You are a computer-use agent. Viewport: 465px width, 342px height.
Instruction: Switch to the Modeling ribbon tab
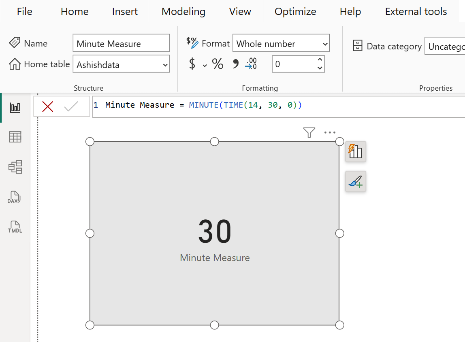click(x=183, y=12)
